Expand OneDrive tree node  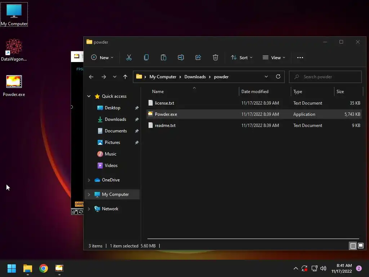pos(89,180)
